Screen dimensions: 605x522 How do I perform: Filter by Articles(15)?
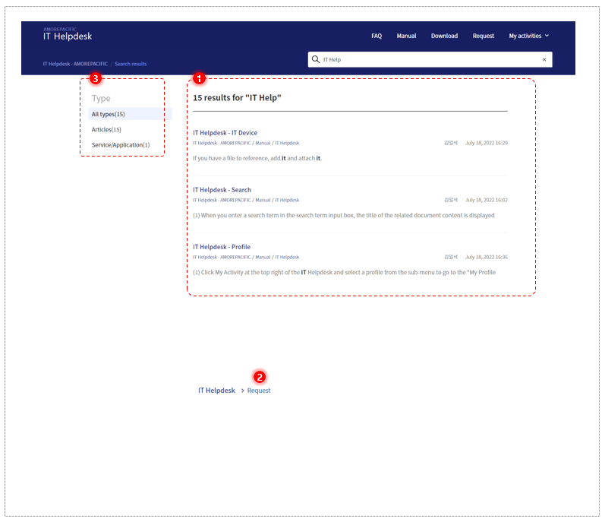(106, 129)
